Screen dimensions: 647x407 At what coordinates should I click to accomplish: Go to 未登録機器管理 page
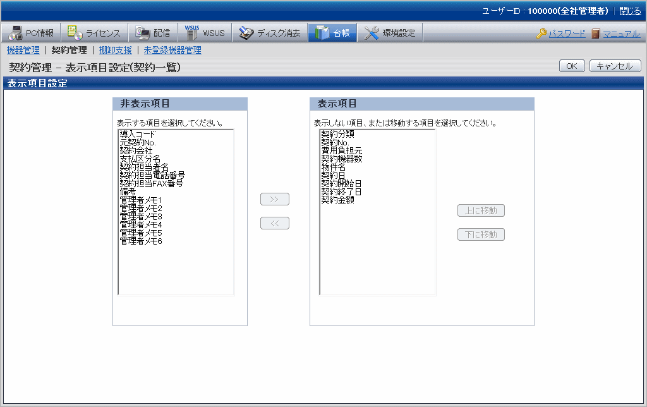click(172, 50)
